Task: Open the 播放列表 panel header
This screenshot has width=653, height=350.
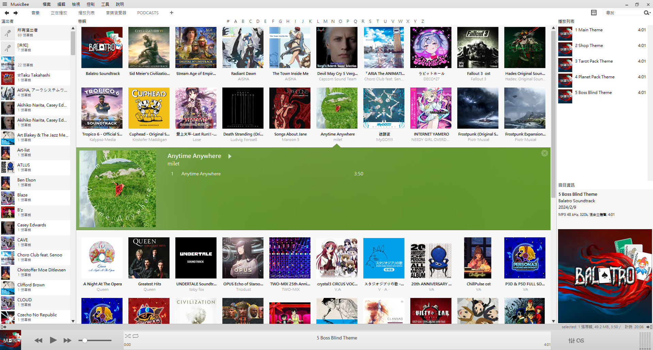Action: (566, 21)
